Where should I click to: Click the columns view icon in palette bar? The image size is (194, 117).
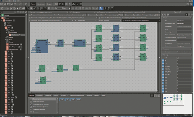159,96
